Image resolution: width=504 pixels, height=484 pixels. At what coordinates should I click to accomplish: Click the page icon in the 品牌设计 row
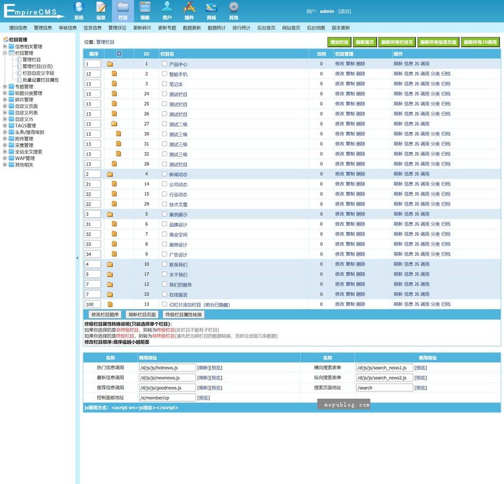point(114,224)
